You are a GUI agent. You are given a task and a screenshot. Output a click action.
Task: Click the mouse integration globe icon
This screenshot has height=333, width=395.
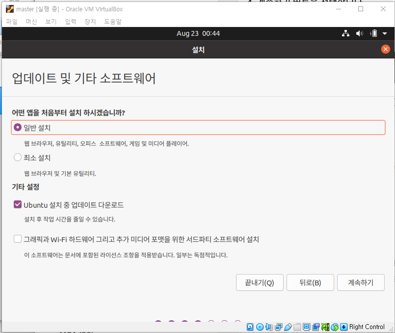click(x=335, y=327)
